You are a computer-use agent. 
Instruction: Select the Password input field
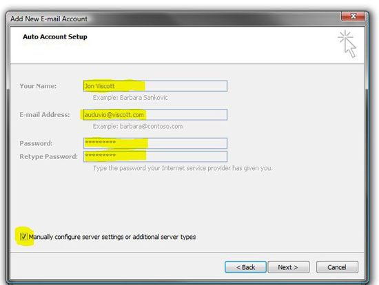(x=155, y=143)
